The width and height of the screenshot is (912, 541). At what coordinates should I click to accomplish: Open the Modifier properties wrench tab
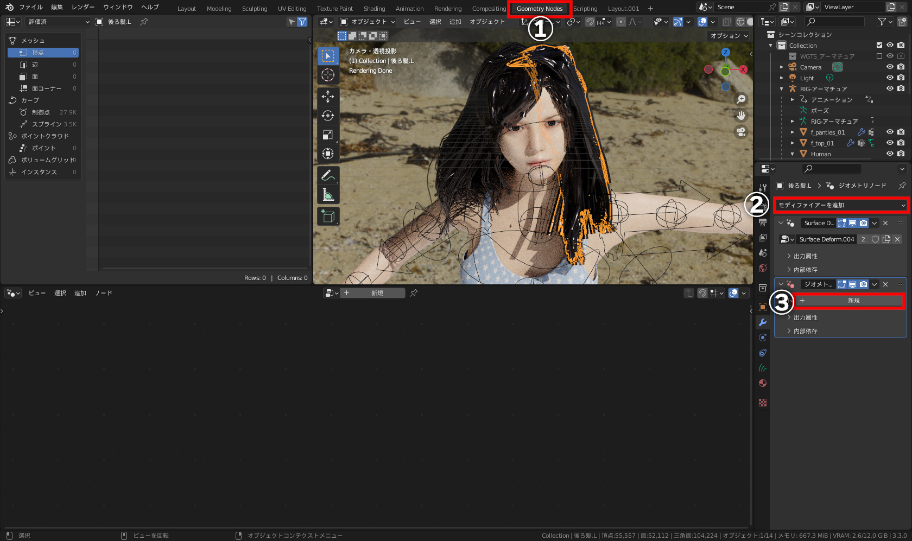point(763,322)
